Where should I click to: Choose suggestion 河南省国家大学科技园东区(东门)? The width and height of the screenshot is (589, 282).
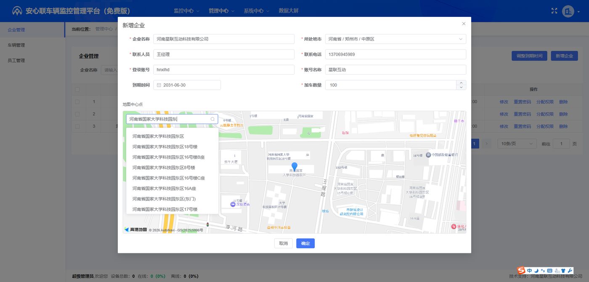172,199
